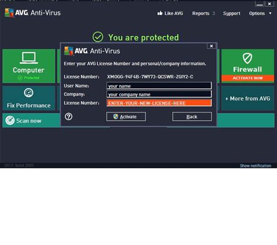Click the Scan now radar icon
The height and width of the screenshot is (245, 277).
click(x=10, y=120)
